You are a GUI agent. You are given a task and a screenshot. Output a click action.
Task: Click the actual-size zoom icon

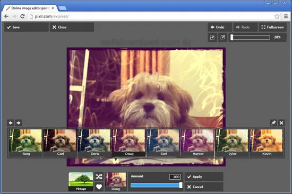[x=223, y=37]
